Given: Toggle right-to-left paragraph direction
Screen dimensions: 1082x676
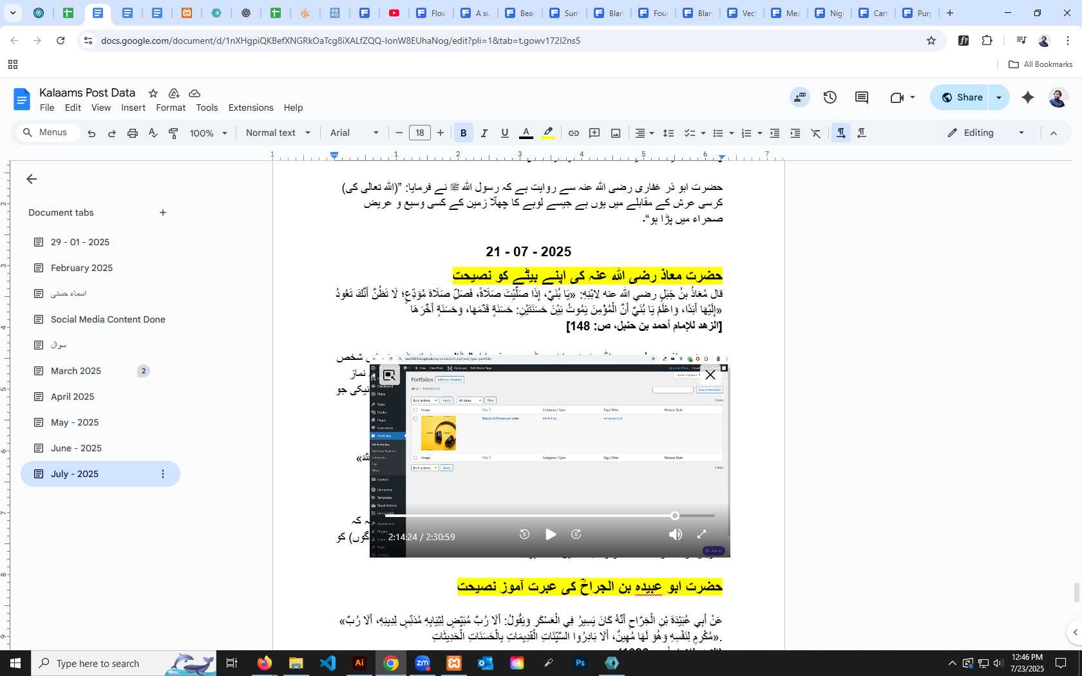Looking at the screenshot, I should tap(862, 133).
